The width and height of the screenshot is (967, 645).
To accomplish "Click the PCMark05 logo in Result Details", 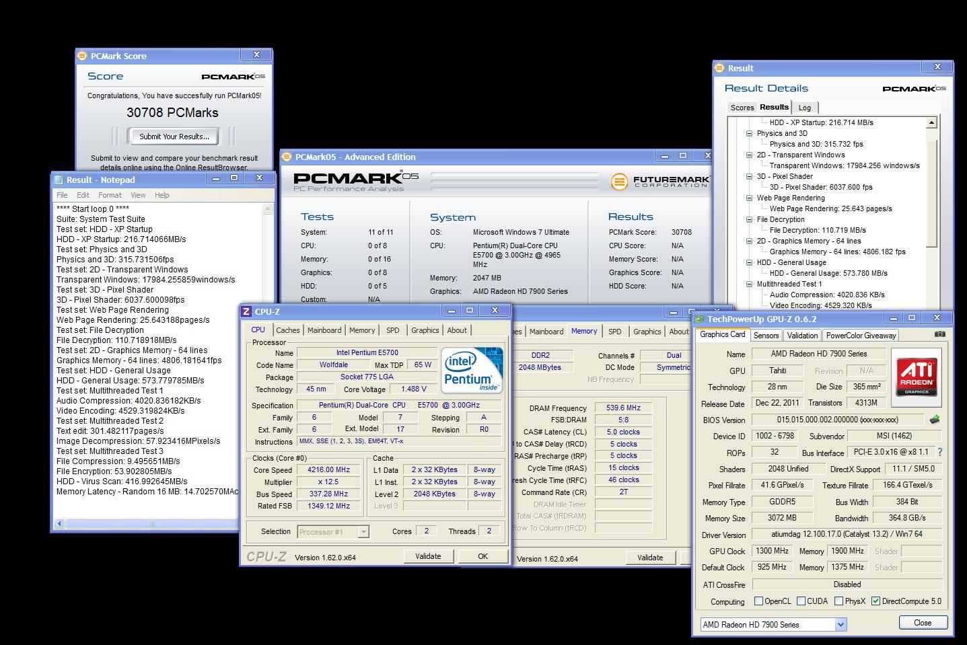I will click(914, 89).
